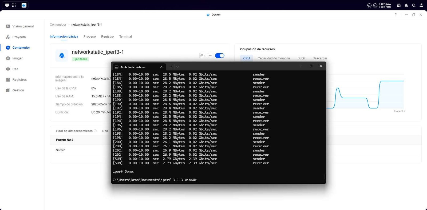The height and width of the screenshot is (210, 427).
Task: Maximize the command prompt window
Action: pos(311,66)
